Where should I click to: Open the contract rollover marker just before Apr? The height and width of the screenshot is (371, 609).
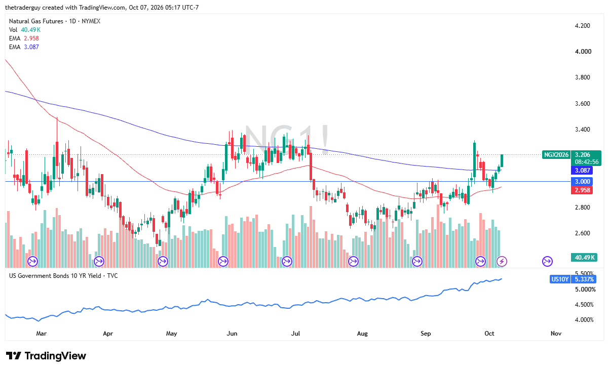pos(99,261)
